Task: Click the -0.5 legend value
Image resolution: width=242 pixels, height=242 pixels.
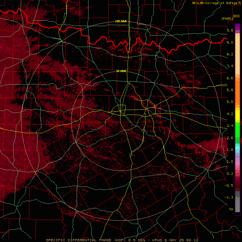Action: tap(229, 186)
